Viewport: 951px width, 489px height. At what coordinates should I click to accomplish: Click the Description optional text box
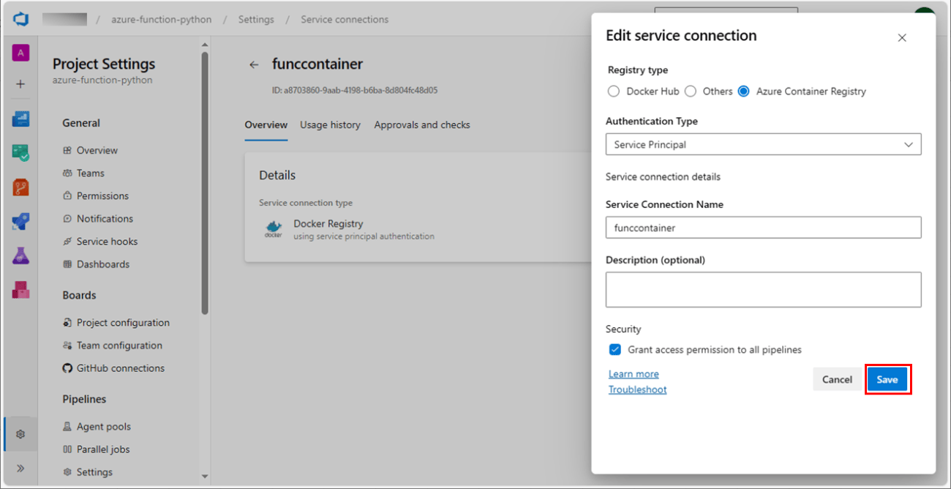(763, 289)
